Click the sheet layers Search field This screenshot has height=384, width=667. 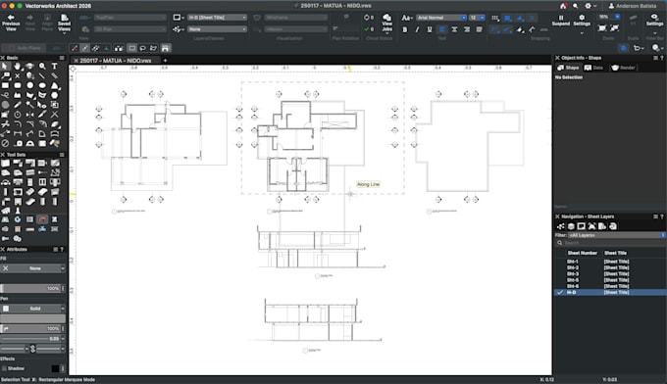coord(611,243)
